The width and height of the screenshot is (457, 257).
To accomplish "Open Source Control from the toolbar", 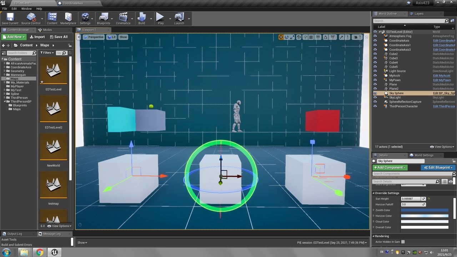I will (x=31, y=19).
